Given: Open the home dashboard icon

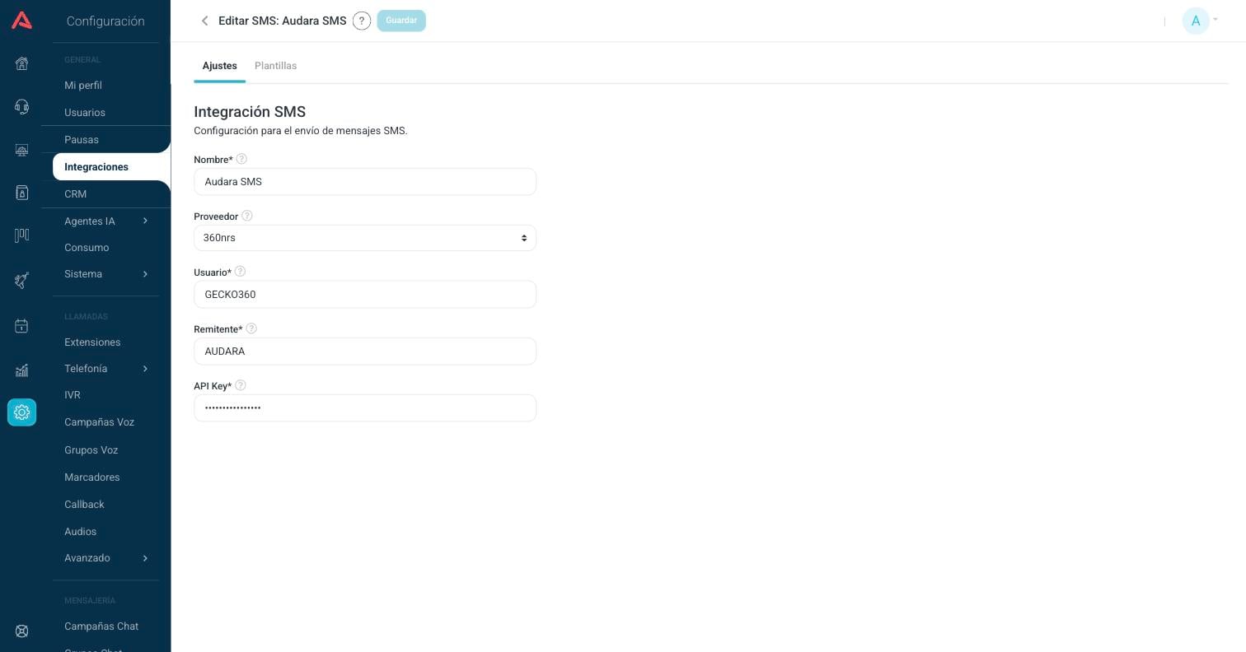Looking at the screenshot, I should tap(22, 63).
